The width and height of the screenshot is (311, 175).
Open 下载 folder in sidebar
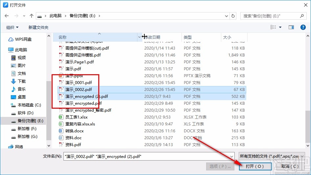[x=18, y=81]
